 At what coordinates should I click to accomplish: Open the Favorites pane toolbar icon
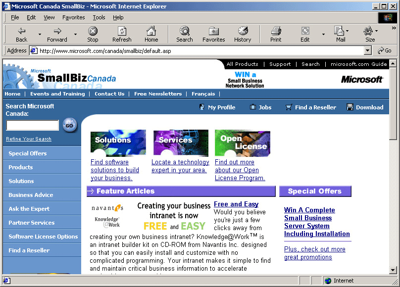point(214,31)
